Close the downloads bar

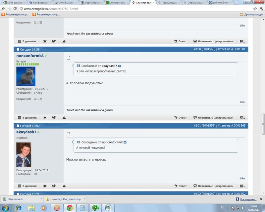261,199
